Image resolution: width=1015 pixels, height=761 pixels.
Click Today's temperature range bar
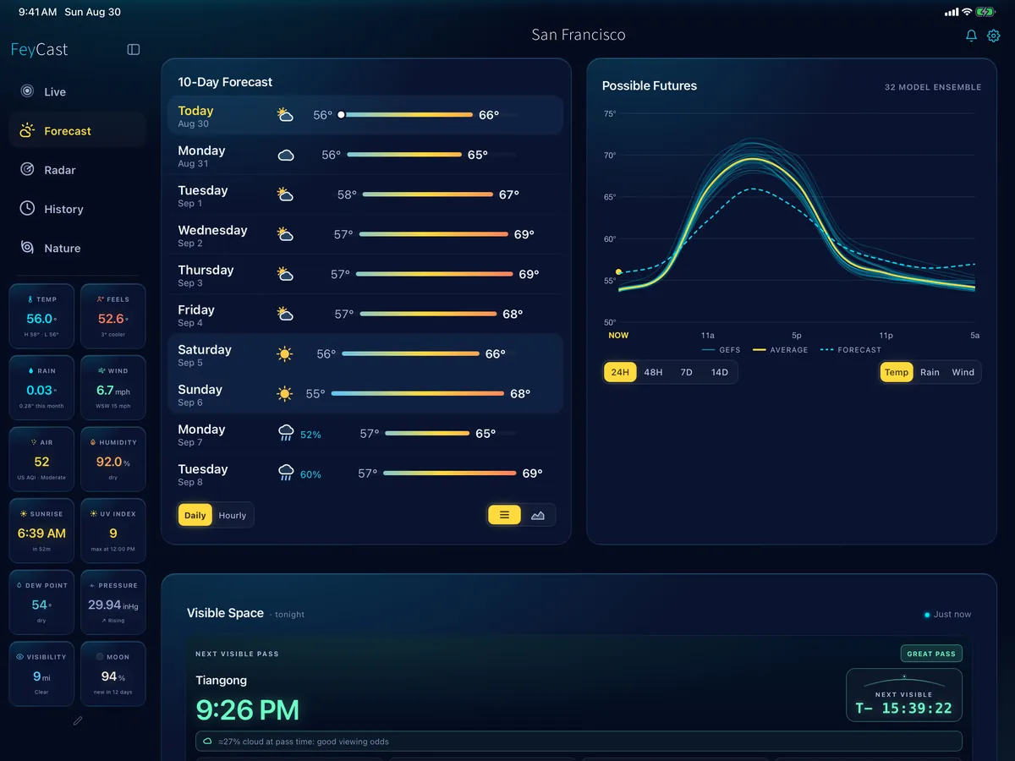(x=407, y=115)
